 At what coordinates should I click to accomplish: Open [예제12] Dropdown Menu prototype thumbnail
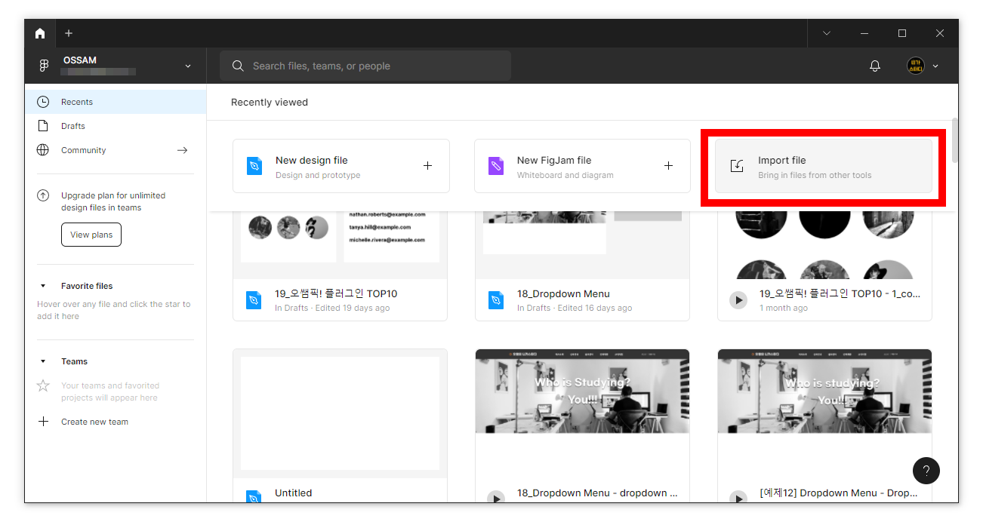(x=824, y=413)
